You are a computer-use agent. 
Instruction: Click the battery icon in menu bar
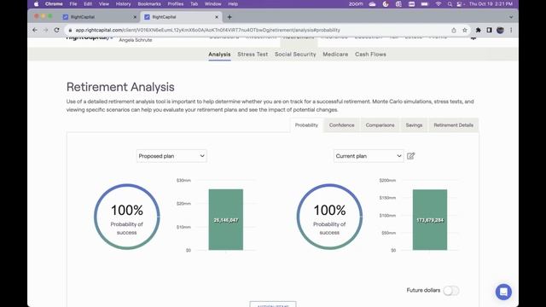[x=425, y=4]
